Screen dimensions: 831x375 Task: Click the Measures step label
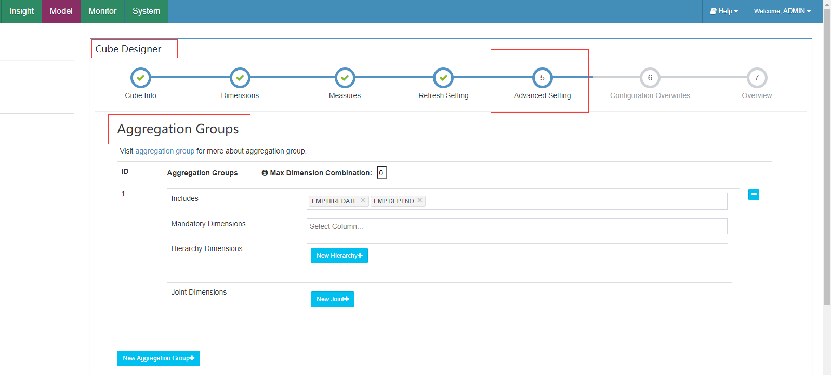tap(345, 95)
